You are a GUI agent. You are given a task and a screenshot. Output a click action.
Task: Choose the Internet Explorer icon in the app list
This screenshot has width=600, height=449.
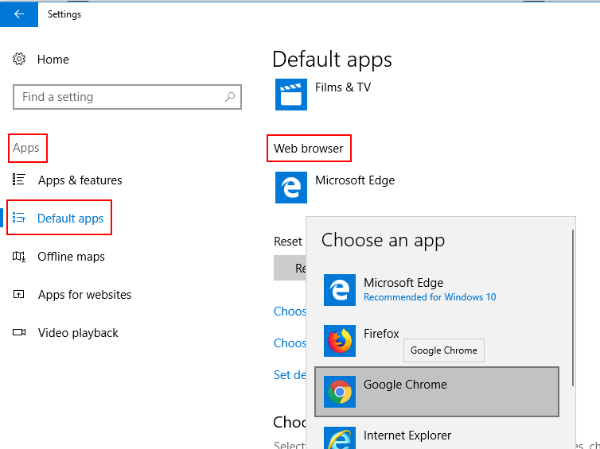340,438
